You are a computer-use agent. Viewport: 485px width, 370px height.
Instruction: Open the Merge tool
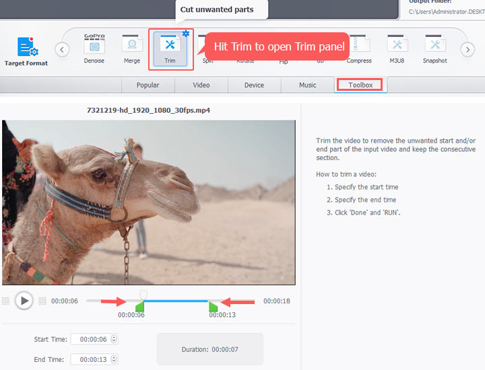pyautogui.click(x=132, y=49)
